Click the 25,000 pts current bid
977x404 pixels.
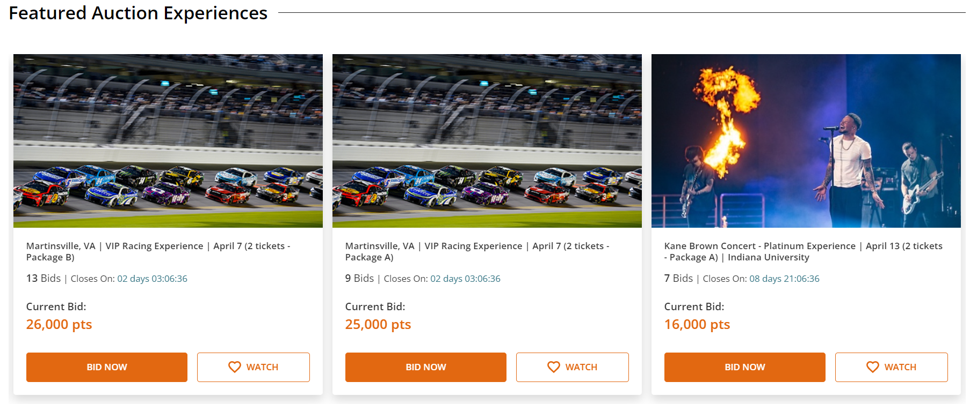tap(378, 325)
